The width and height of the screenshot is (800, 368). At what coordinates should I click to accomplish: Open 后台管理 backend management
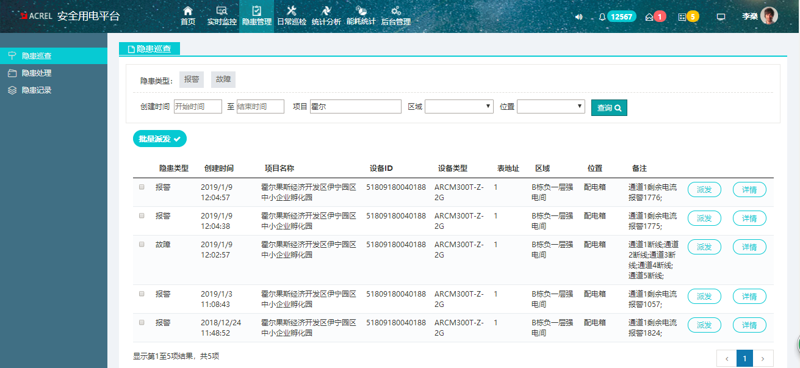pyautogui.click(x=396, y=16)
